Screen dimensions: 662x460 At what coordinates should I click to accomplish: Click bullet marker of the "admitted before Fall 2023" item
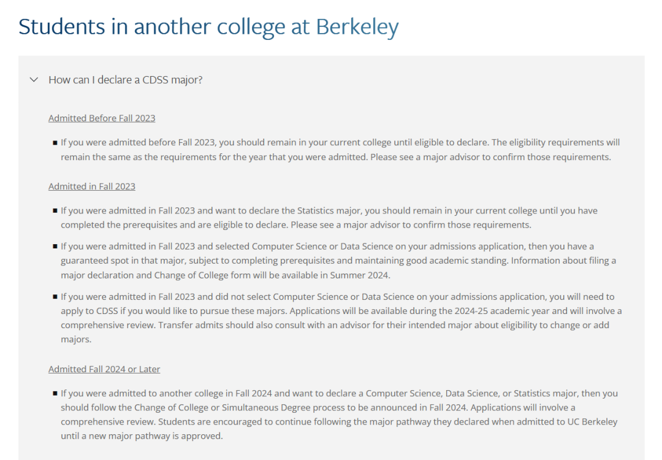click(55, 143)
